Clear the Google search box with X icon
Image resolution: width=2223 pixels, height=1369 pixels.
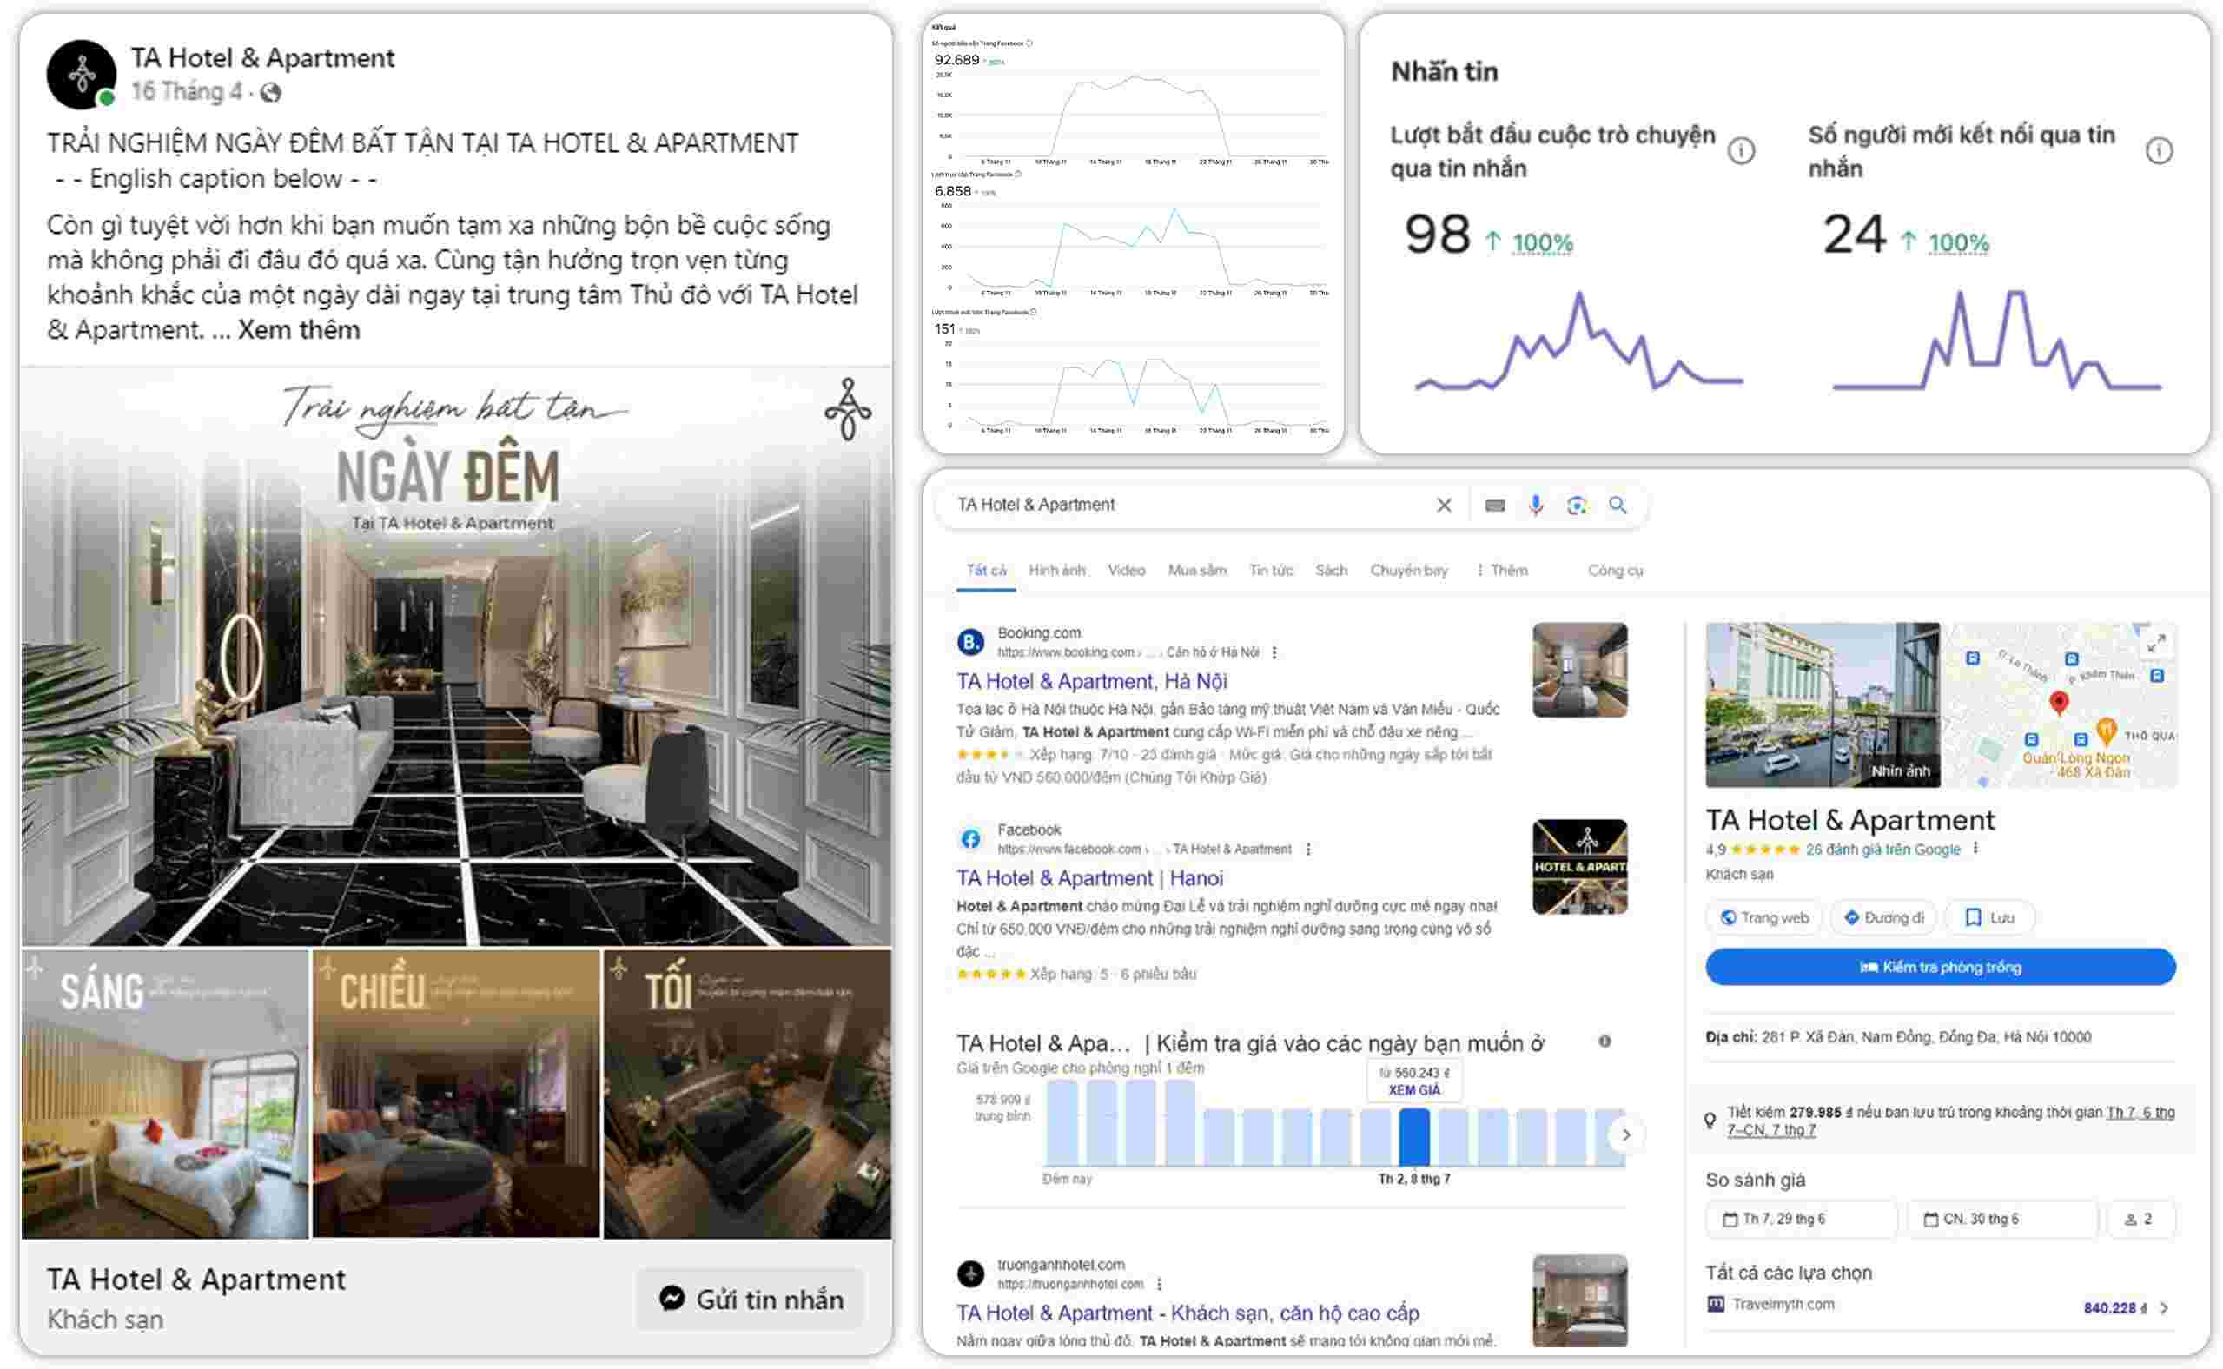pos(1445,506)
